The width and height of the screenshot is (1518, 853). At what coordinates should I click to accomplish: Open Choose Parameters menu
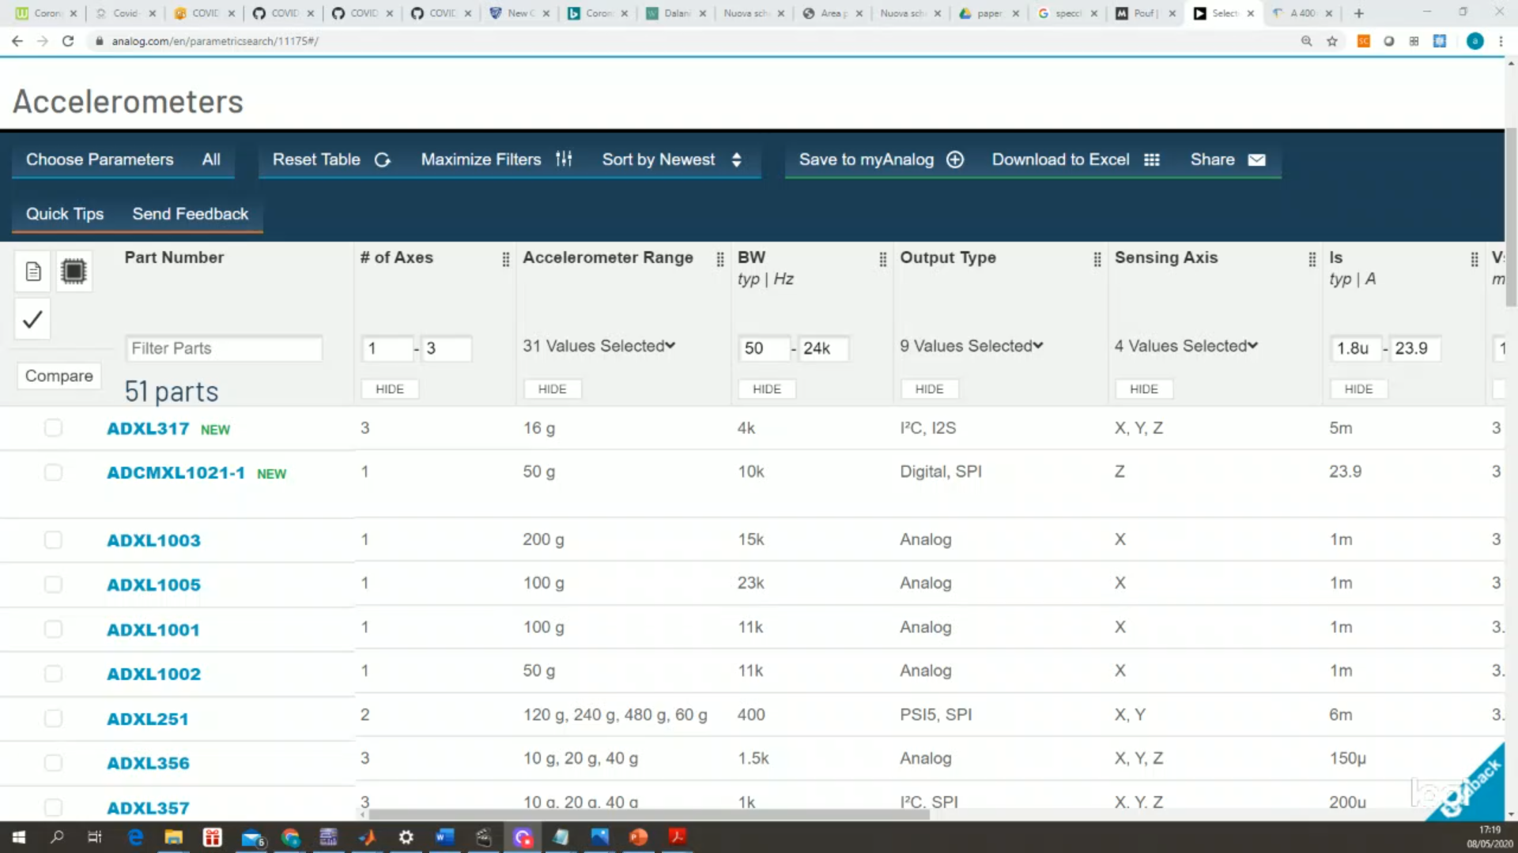[x=100, y=160]
